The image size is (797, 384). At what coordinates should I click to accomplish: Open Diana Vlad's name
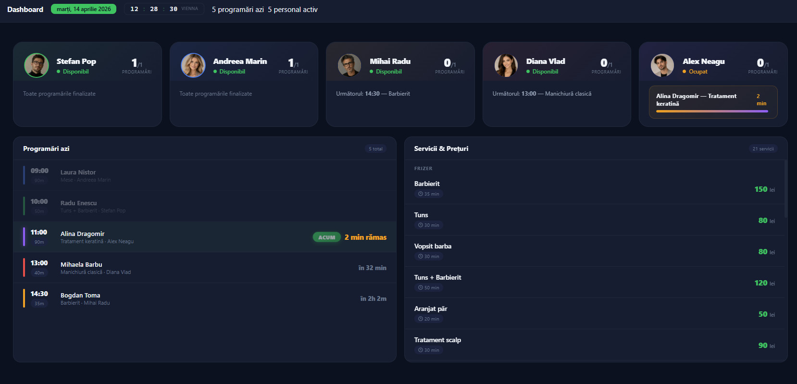tap(546, 62)
